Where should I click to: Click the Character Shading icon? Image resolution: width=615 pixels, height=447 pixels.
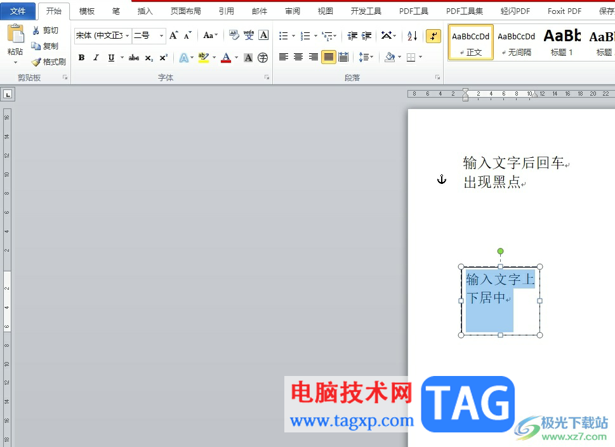(248, 58)
